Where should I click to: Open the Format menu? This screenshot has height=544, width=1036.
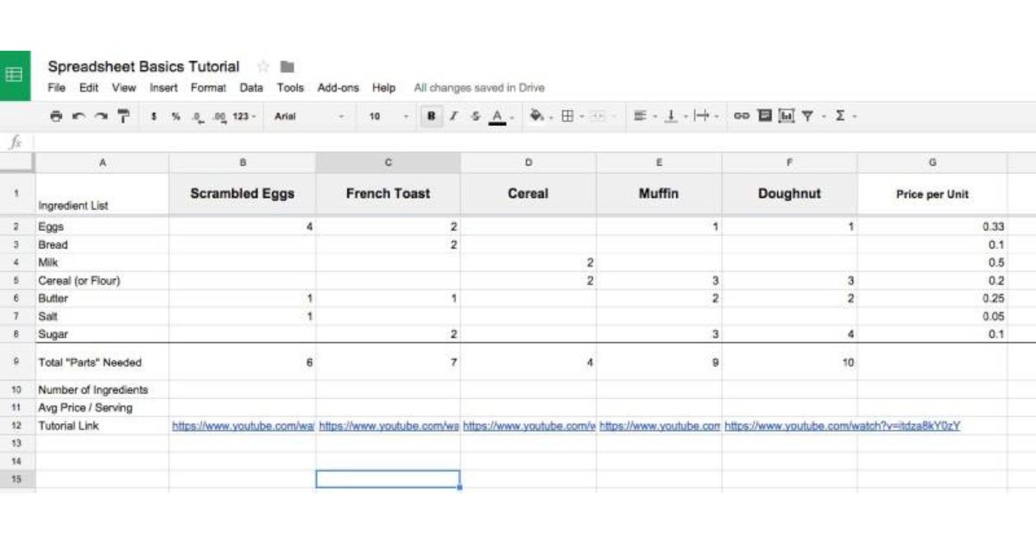click(x=208, y=88)
